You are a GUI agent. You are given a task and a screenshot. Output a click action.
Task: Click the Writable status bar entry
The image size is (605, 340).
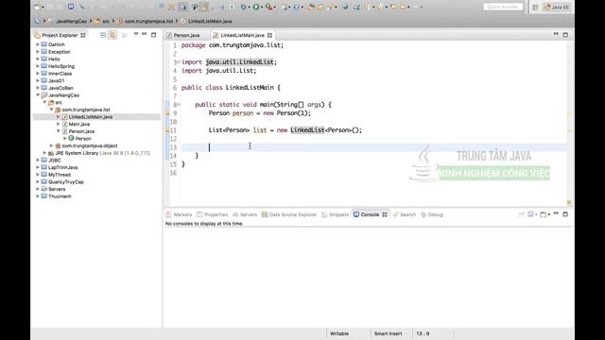point(339,333)
